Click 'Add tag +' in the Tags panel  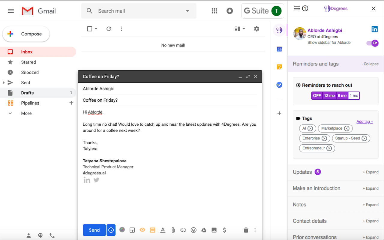pos(364,121)
